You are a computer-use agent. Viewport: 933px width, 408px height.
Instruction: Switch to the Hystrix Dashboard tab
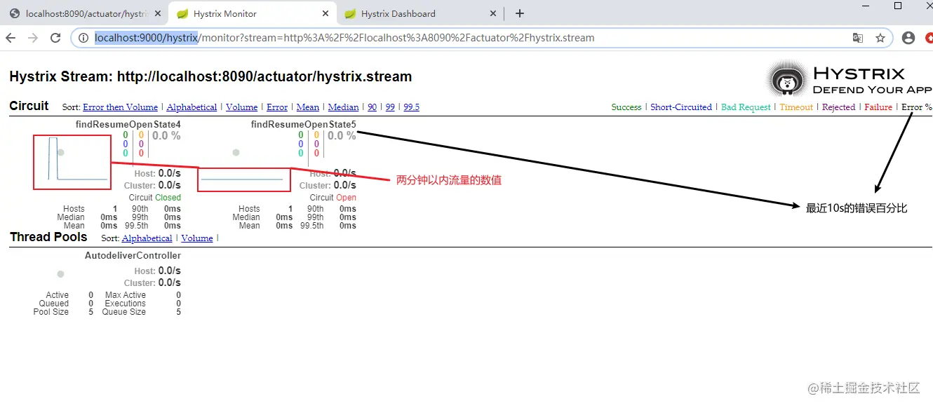(421, 13)
